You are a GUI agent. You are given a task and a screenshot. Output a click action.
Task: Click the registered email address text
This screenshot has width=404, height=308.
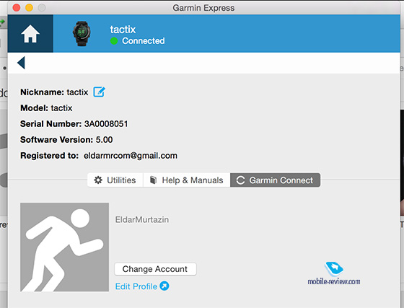tap(131, 156)
